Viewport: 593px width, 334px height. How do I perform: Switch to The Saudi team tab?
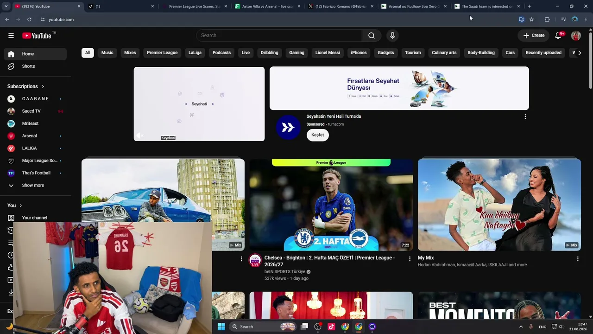point(487,6)
